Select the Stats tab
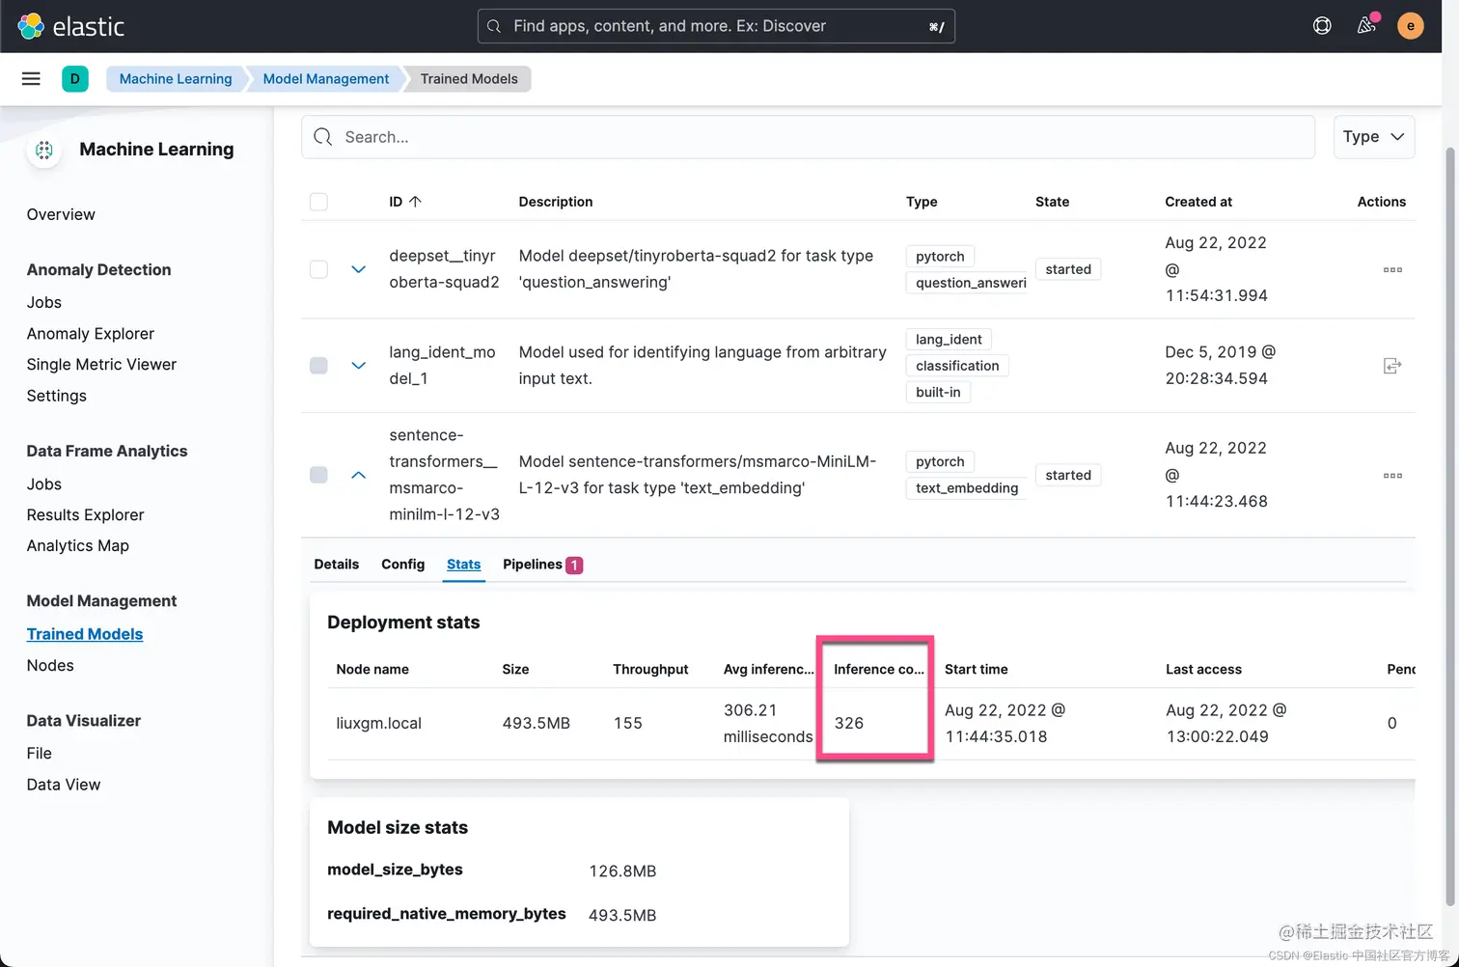Screen dimensions: 1459x967 coord(463,565)
